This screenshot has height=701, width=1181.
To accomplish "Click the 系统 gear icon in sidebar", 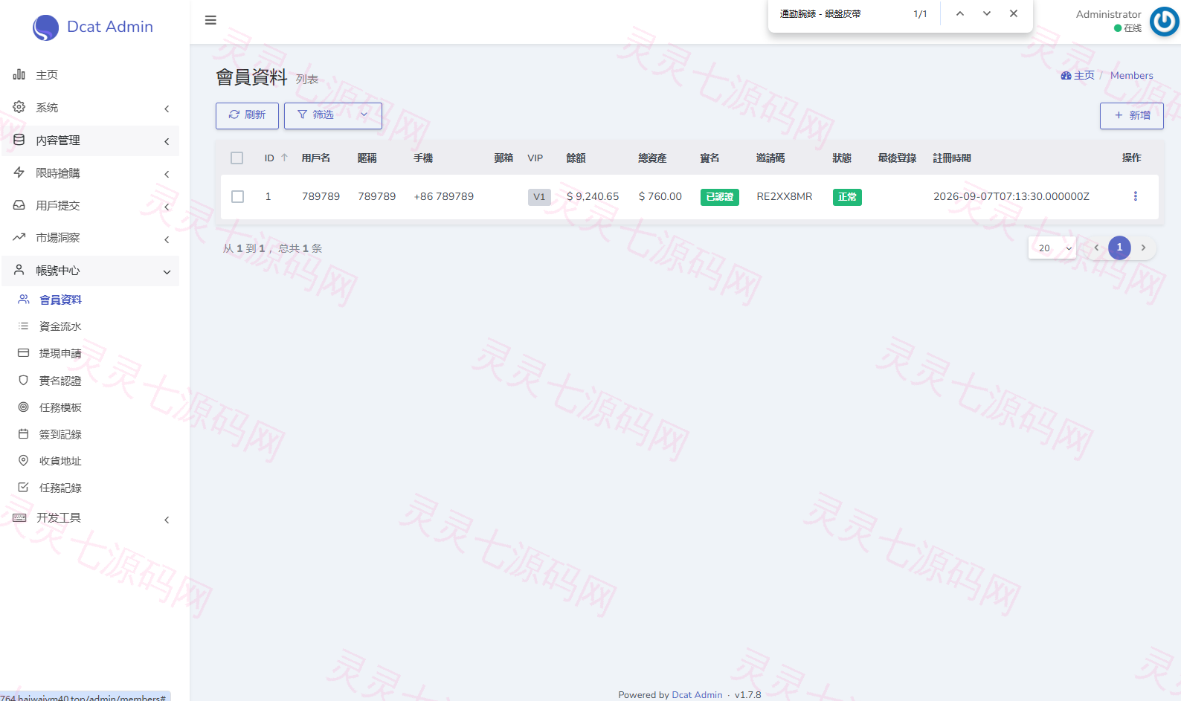I will coord(19,107).
